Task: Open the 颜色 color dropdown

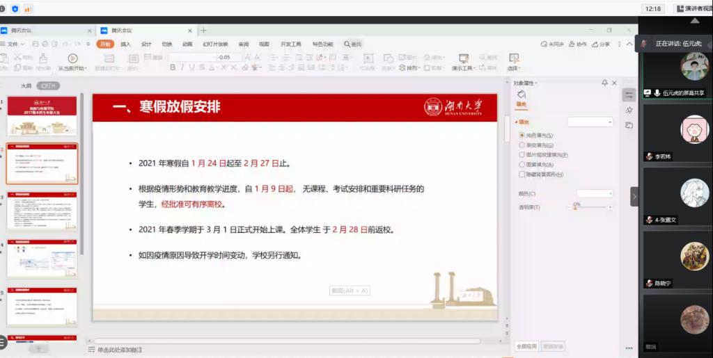Action: pyautogui.click(x=595, y=193)
